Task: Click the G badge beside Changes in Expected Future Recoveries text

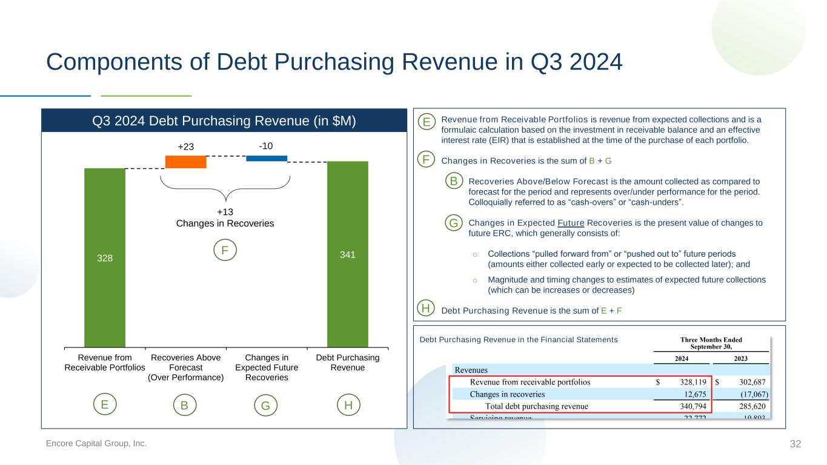Action: [454, 223]
